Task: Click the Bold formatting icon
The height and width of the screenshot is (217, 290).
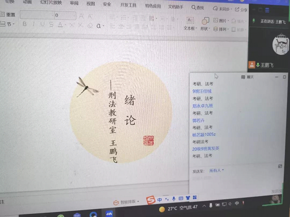Action: [x=25, y=24]
